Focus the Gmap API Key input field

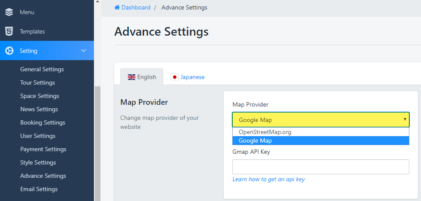321,167
